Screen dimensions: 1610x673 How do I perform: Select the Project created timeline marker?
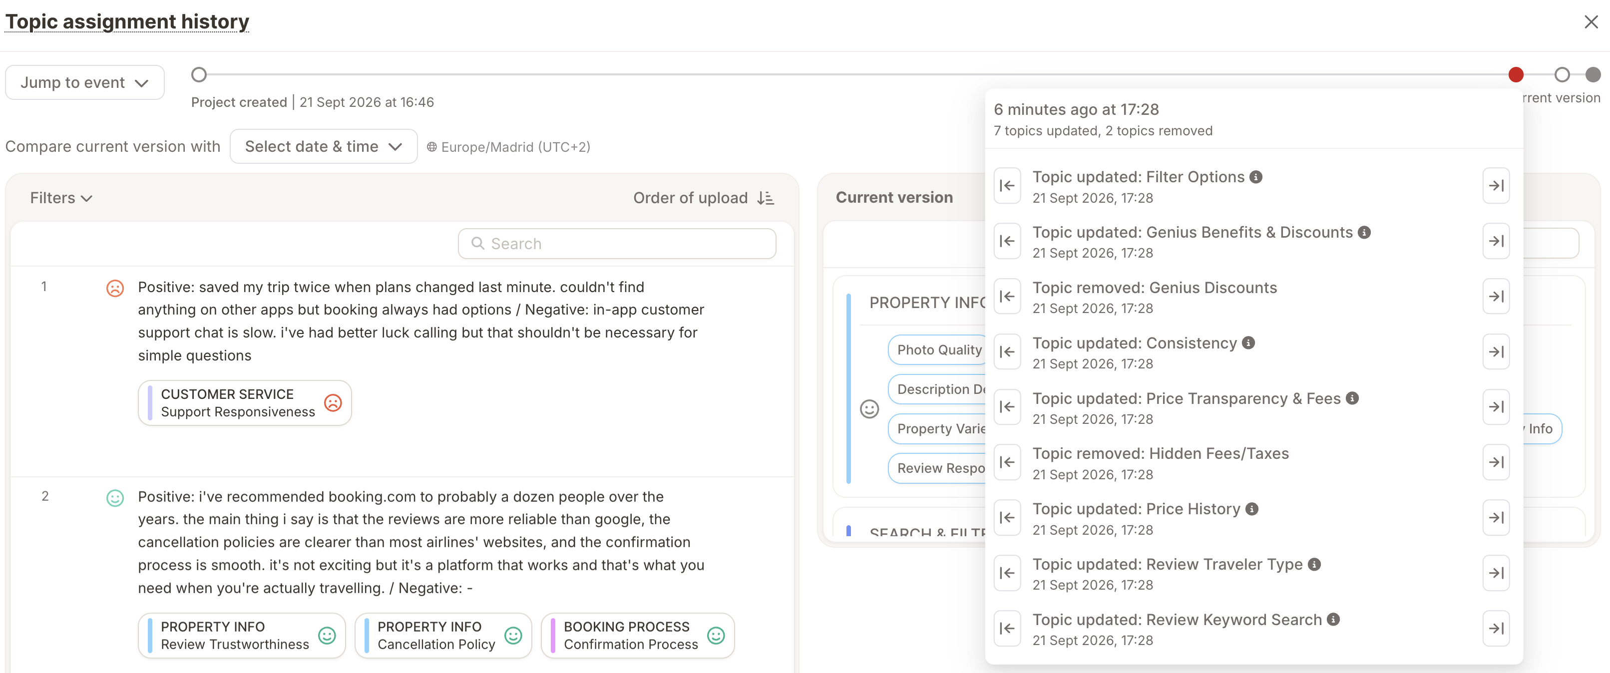coord(199,75)
